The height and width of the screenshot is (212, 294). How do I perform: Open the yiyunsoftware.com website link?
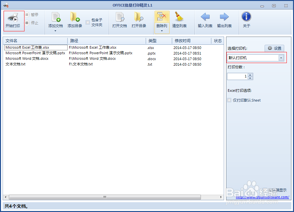262,197
